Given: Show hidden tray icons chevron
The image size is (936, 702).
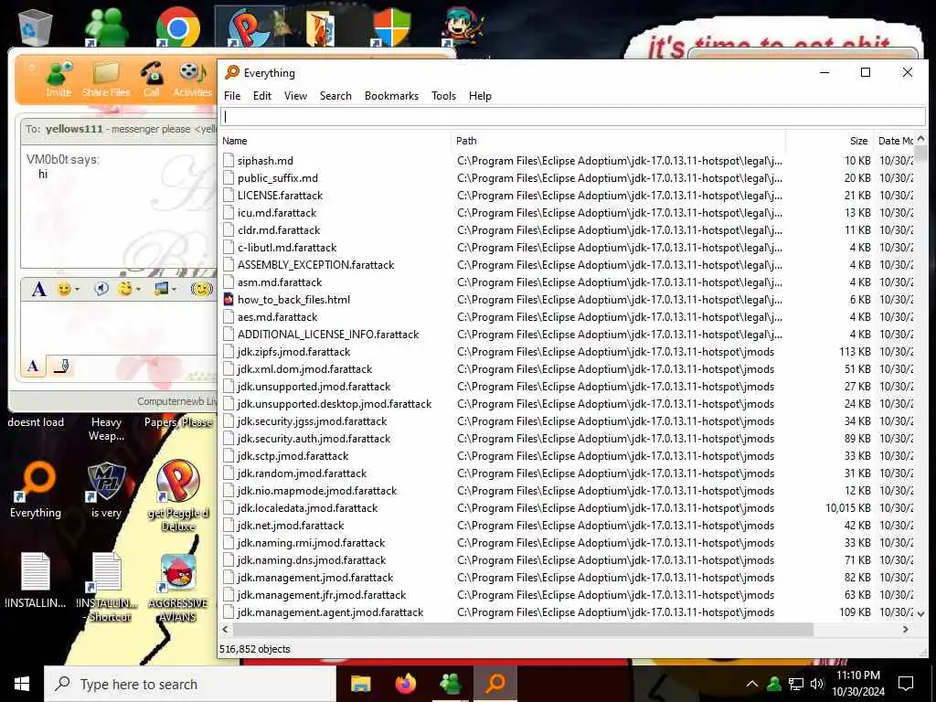Looking at the screenshot, I should pos(752,684).
